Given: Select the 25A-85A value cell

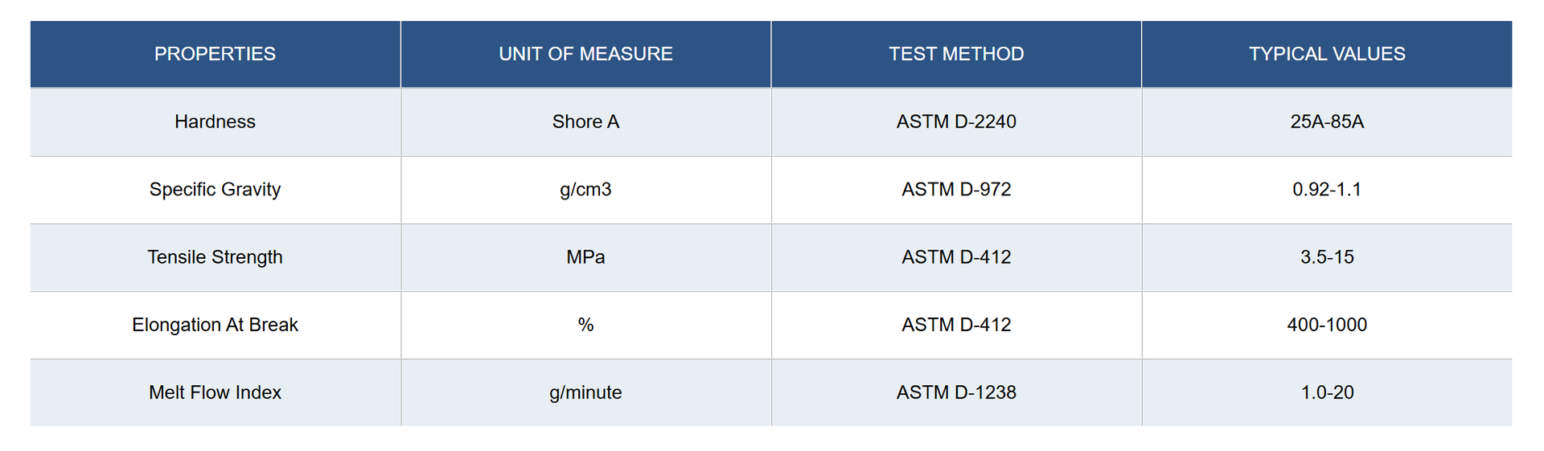Looking at the screenshot, I should point(1327,121).
